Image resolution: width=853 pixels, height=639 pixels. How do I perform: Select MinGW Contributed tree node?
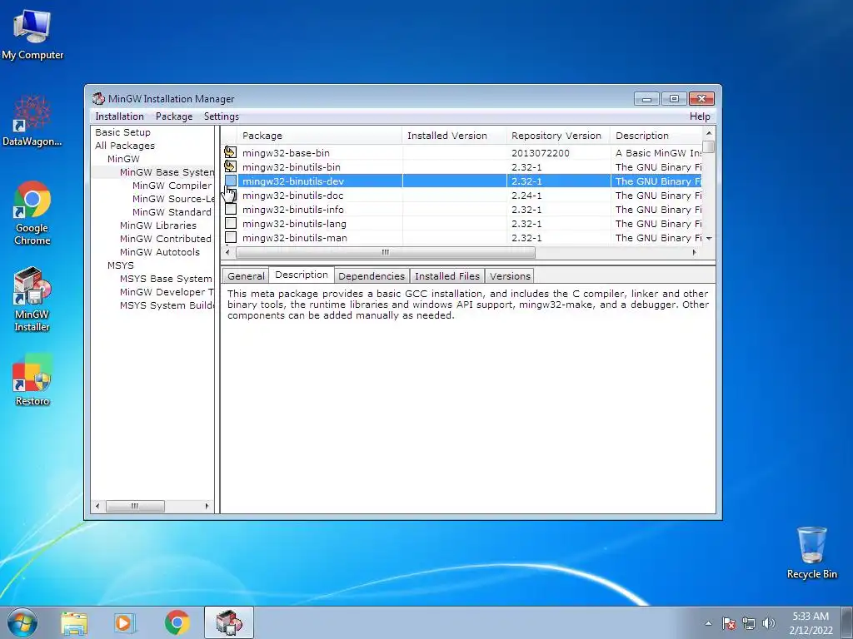(166, 239)
